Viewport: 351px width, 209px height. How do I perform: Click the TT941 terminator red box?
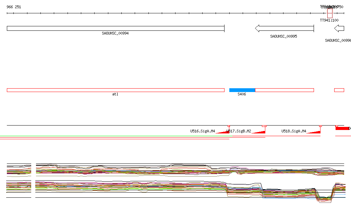tap(330, 14)
